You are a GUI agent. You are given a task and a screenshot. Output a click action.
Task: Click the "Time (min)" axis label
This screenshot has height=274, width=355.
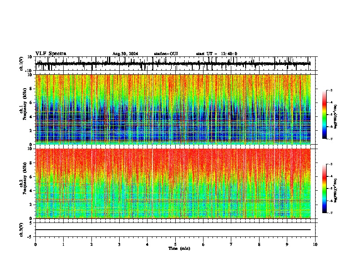coord(179,248)
